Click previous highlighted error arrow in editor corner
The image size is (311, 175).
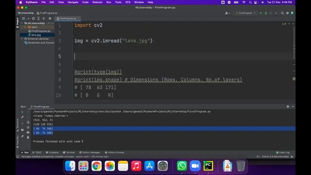(x=289, y=24)
